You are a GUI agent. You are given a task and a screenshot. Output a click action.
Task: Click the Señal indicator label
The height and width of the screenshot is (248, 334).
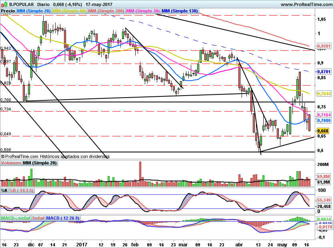[38, 218]
